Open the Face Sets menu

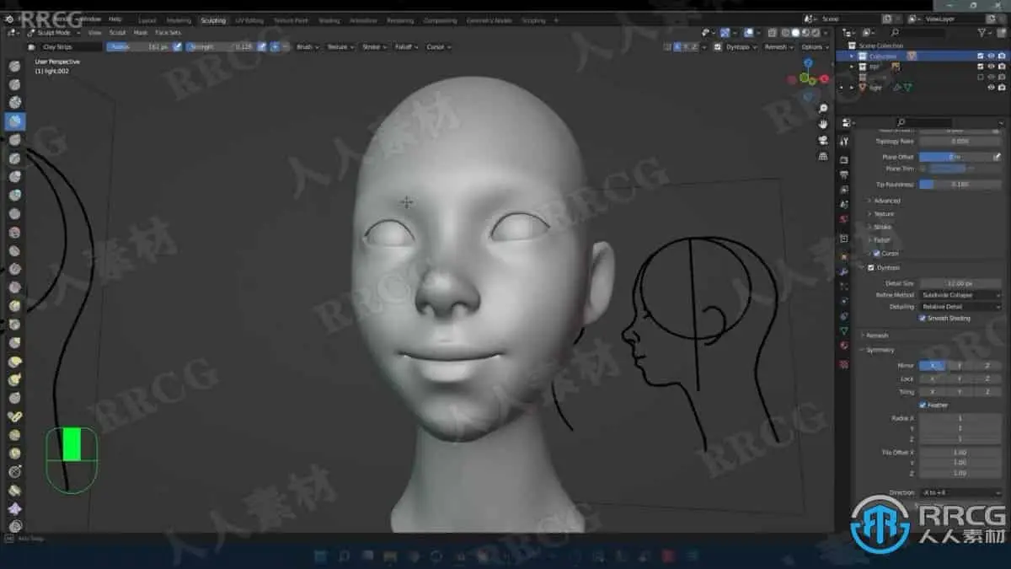pos(168,32)
